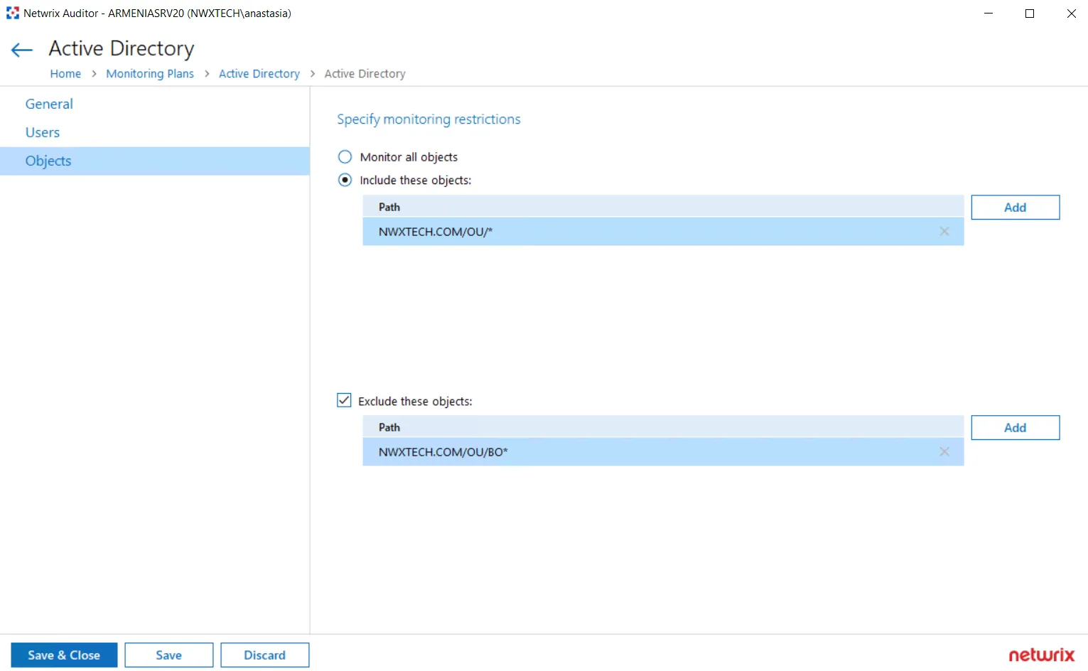Go back using the left arrow icon
Image resolution: width=1088 pixels, height=671 pixels.
click(22, 50)
